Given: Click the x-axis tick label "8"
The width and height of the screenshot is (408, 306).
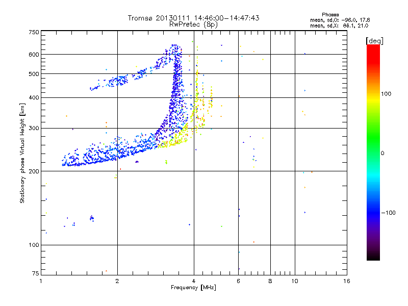Looking at the screenshot, I should [x=270, y=281].
